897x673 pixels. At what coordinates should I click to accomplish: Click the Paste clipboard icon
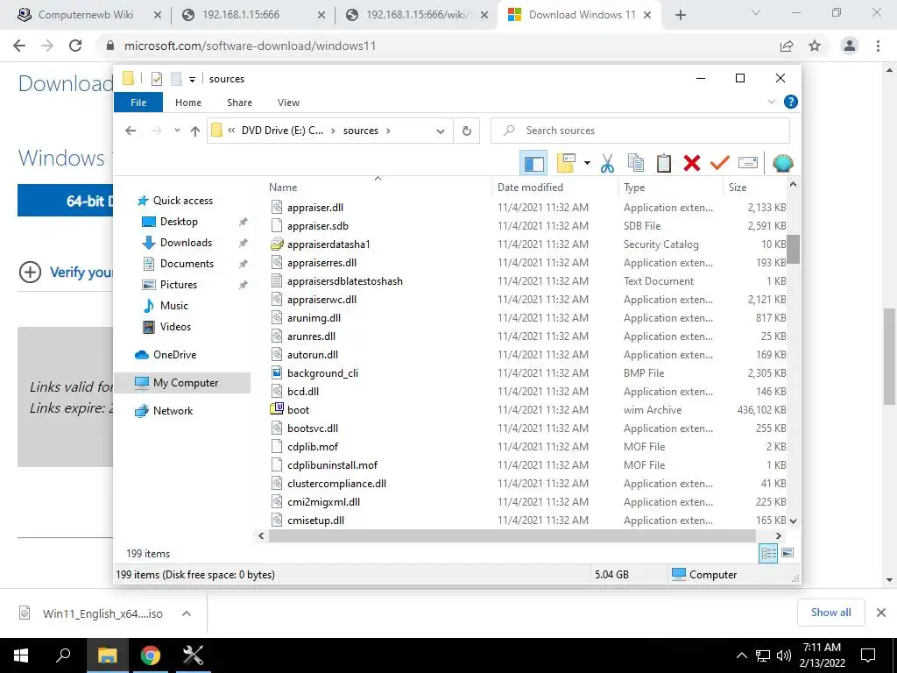[x=664, y=164]
